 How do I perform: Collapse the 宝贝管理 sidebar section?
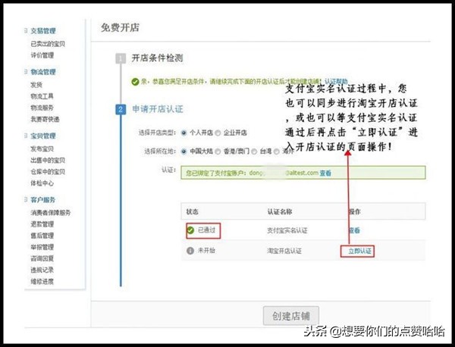26,136
